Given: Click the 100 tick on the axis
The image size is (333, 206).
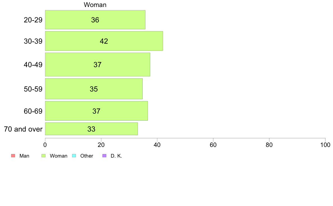Looking at the screenshot, I should coord(325,145).
